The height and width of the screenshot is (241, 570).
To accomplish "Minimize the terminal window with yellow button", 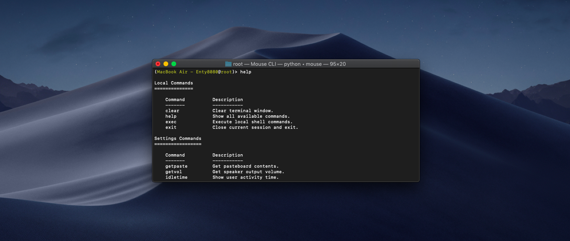I will click(x=166, y=64).
